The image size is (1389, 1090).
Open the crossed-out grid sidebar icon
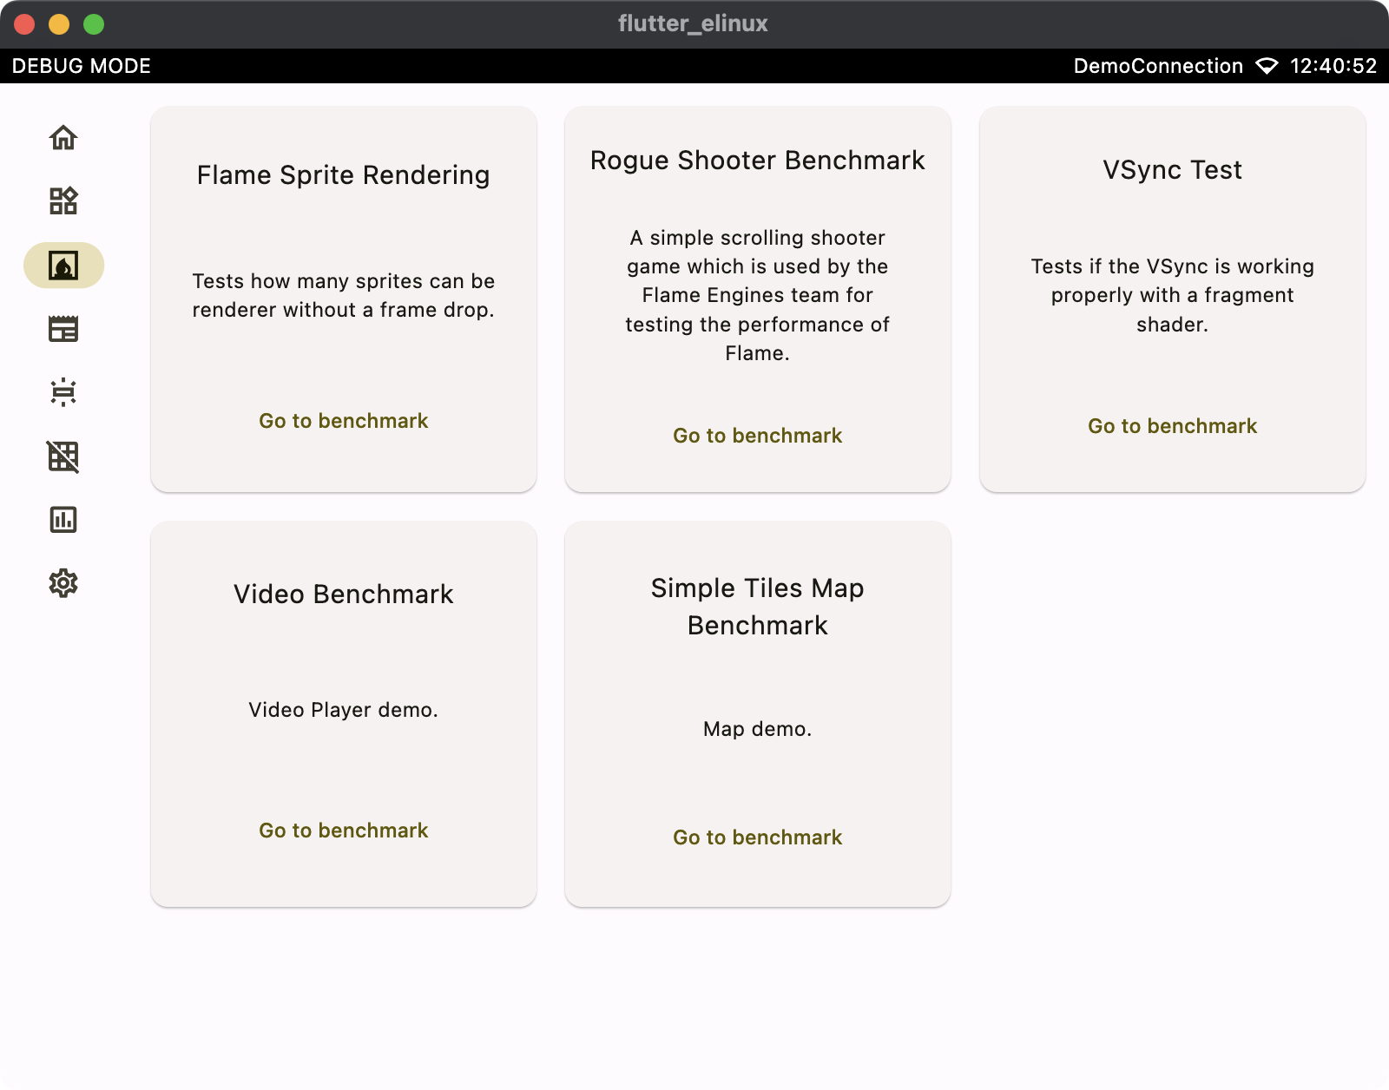63,456
